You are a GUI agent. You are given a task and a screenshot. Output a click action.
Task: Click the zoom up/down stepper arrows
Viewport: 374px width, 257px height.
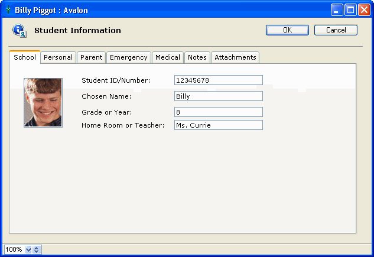tap(37, 249)
